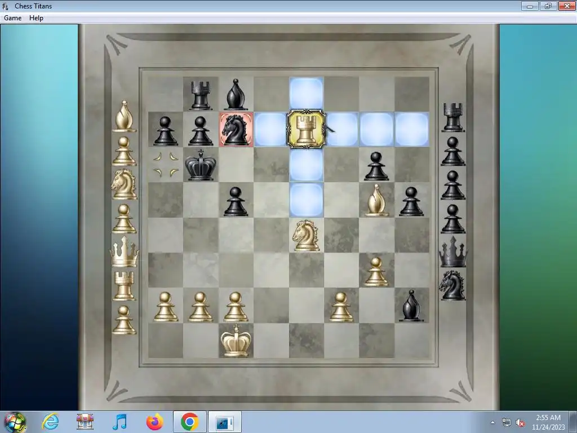Screen dimensions: 577x433
Task: Select the black rook on b8
Action: 201,95
